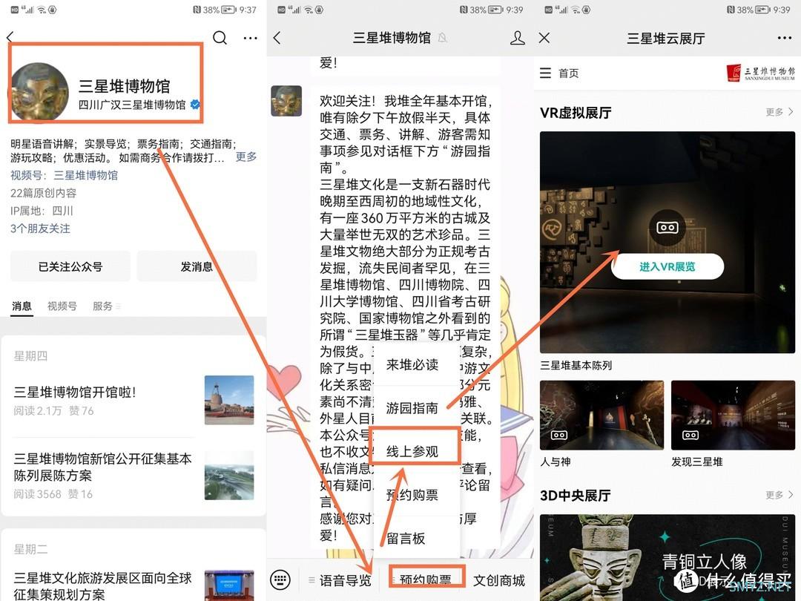Tap the VR goggles icon on the main exhibit image

coord(667,228)
